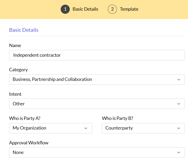The image size is (188, 161).
Task: Click the step 1 circle icon
Action: tap(65, 9)
